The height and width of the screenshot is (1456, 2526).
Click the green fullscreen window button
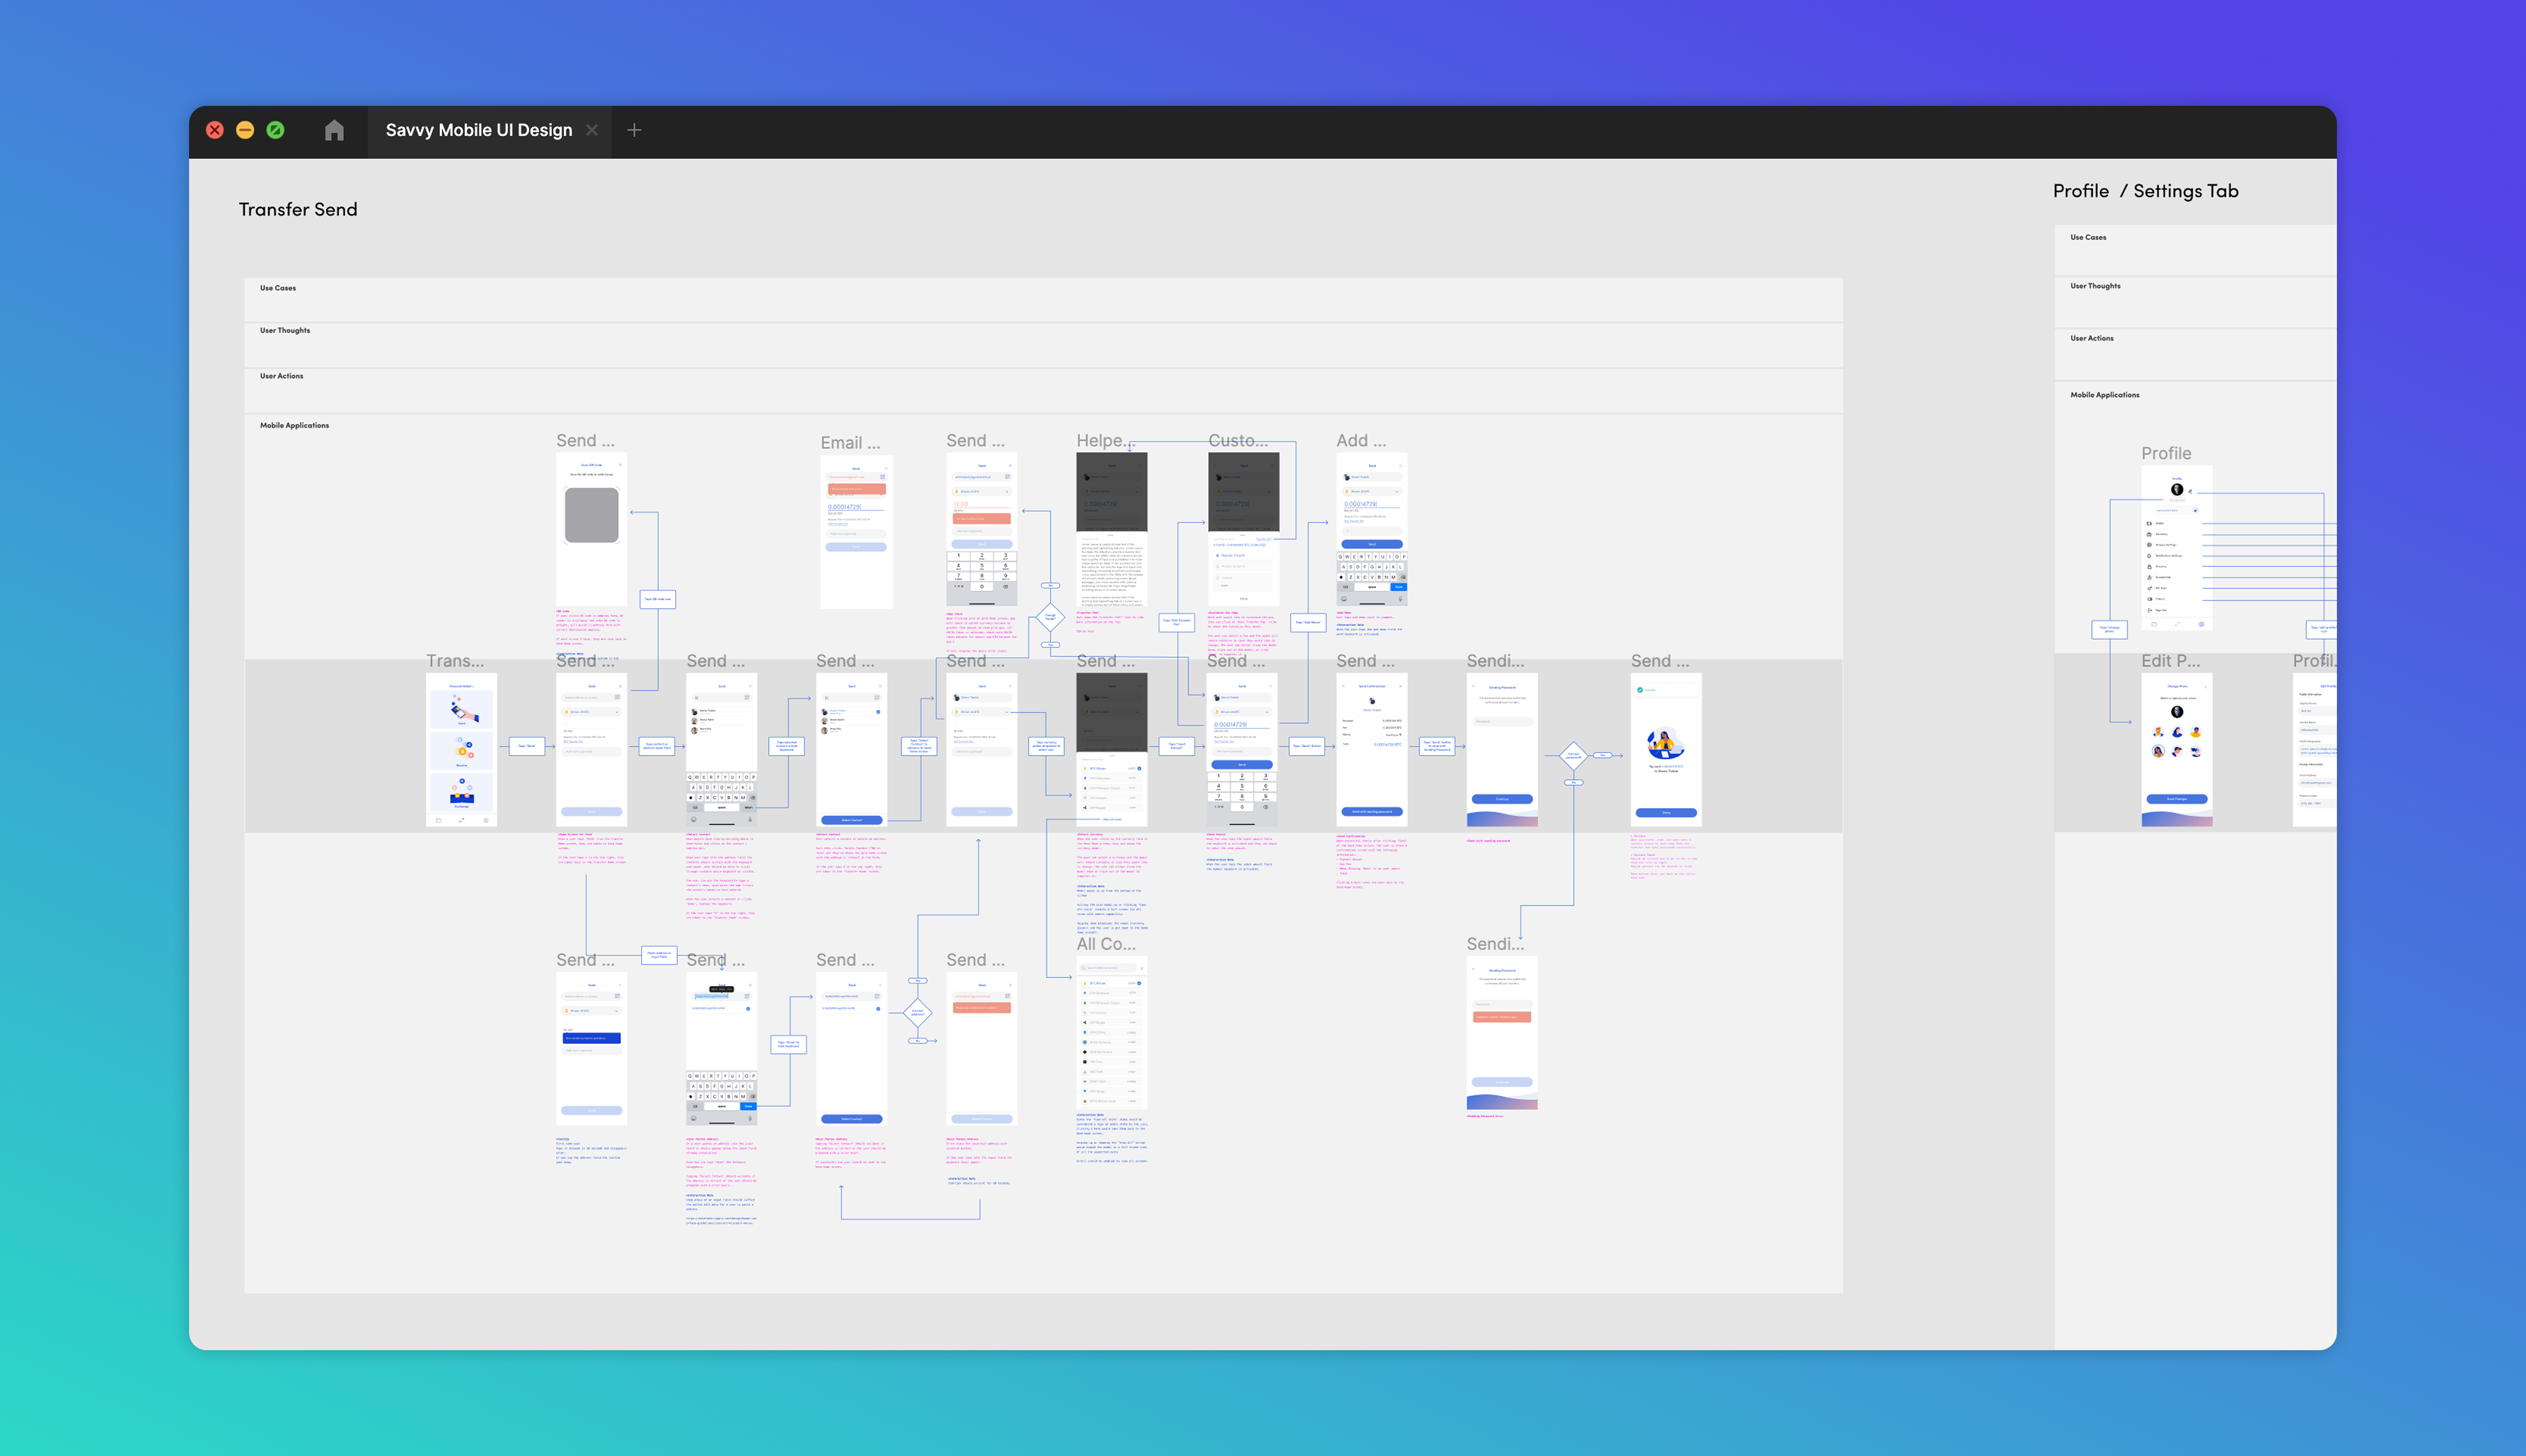[x=275, y=130]
